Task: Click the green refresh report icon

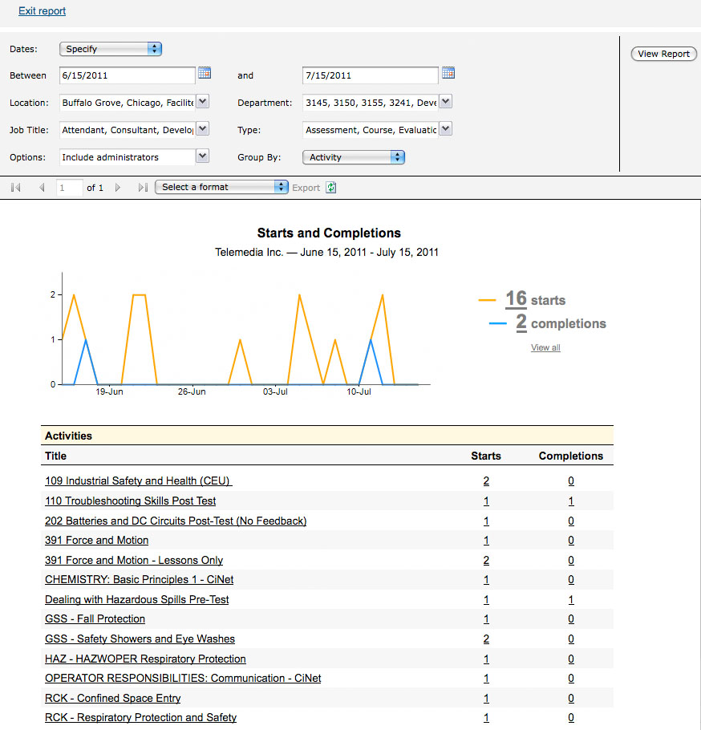Action: click(x=331, y=188)
